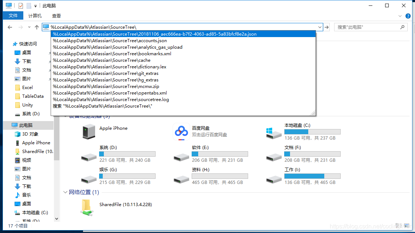Select the bookmarks.xml suggestion
Viewport: 415px width, 233px height.
183,54
